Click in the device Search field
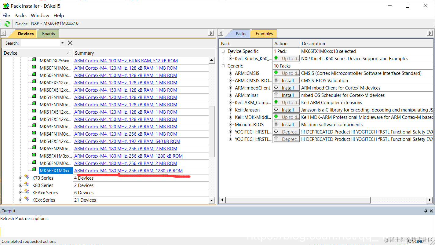The height and width of the screenshot is (245, 435). [x=40, y=43]
